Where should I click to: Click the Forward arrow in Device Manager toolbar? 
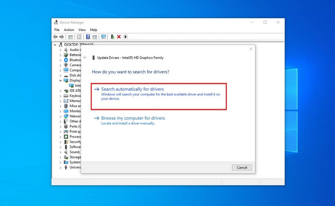coord(62,37)
